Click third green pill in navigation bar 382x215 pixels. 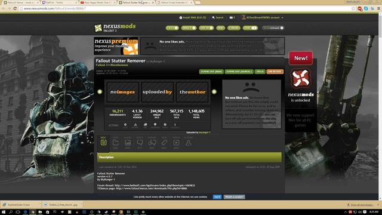[206, 28]
